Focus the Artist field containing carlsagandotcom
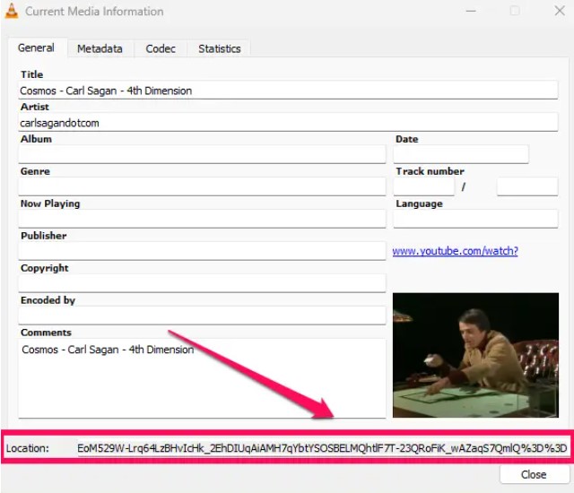This screenshot has height=493, width=574. point(287,123)
